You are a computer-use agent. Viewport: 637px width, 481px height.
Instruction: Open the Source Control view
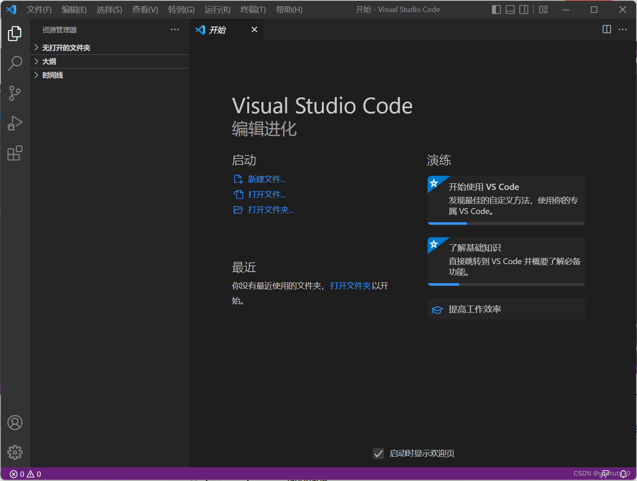pos(15,93)
